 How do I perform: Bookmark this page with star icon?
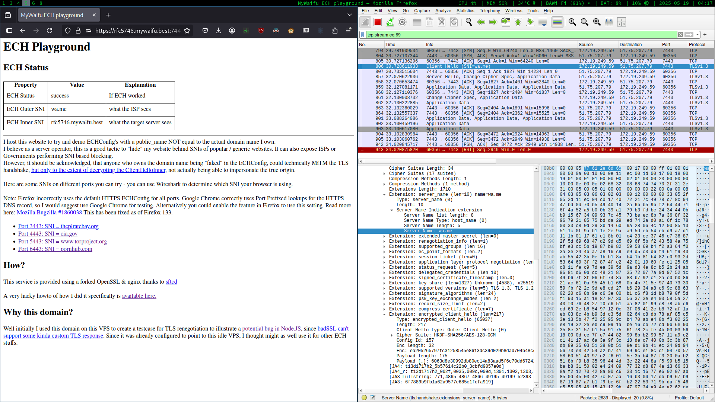tap(187, 31)
